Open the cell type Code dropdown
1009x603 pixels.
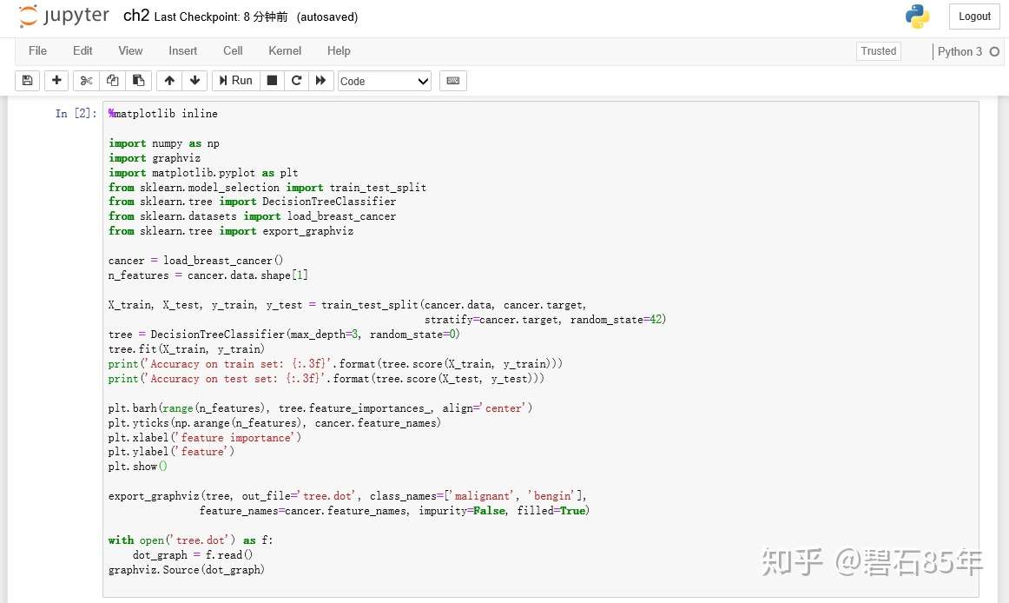point(384,81)
